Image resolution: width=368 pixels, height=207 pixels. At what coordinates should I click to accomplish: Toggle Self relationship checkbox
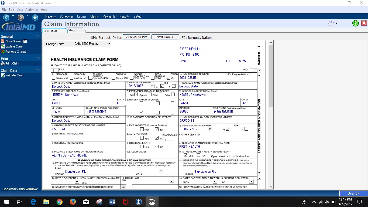click(136, 94)
